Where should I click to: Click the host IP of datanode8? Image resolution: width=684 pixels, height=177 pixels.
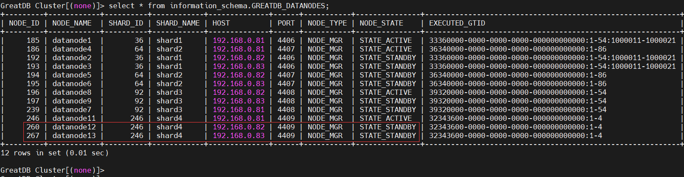click(239, 93)
